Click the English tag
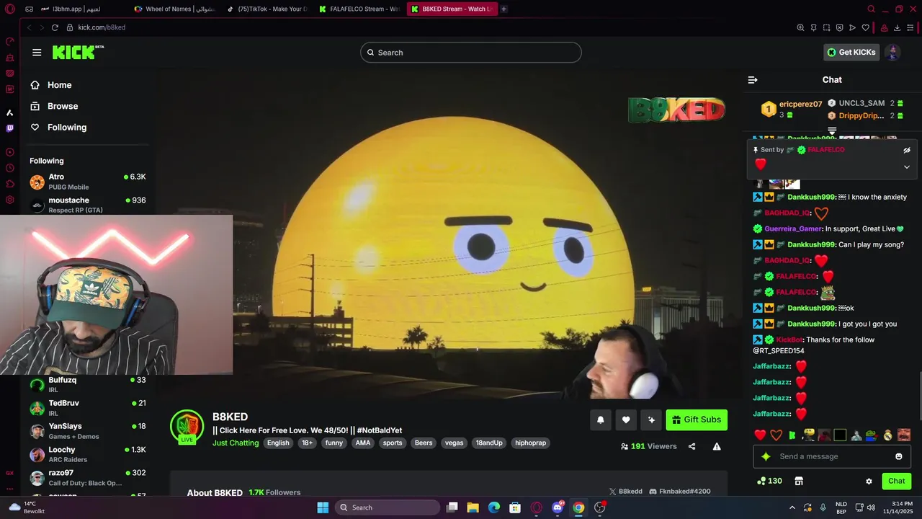 pos(278,443)
